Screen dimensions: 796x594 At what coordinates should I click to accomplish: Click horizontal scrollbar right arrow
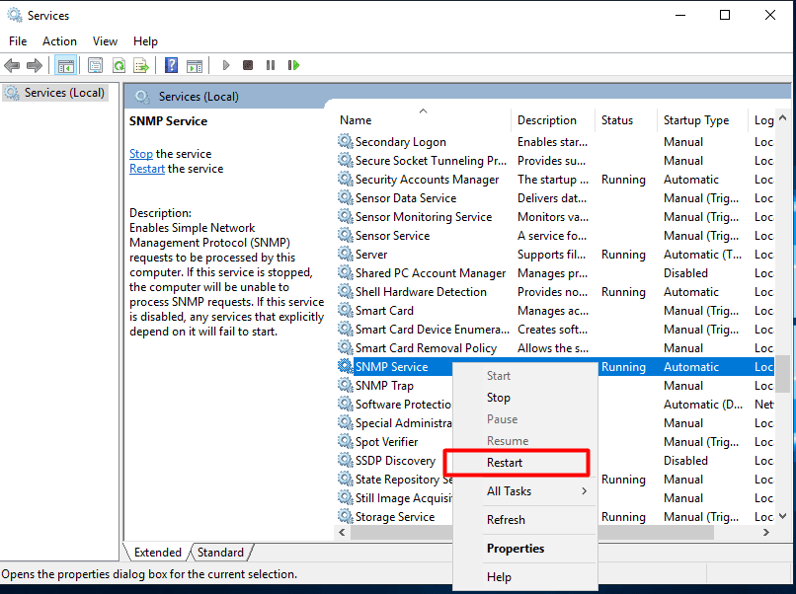[766, 532]
